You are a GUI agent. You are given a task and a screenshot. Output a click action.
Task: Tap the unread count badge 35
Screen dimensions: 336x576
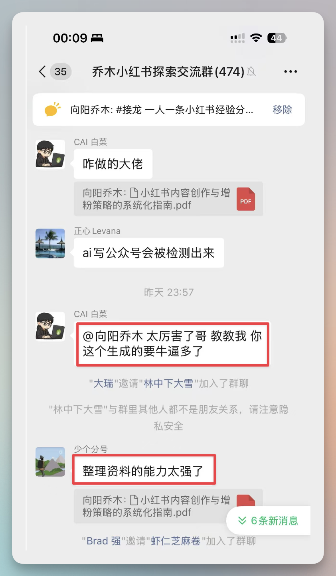(x=61, y=72)
